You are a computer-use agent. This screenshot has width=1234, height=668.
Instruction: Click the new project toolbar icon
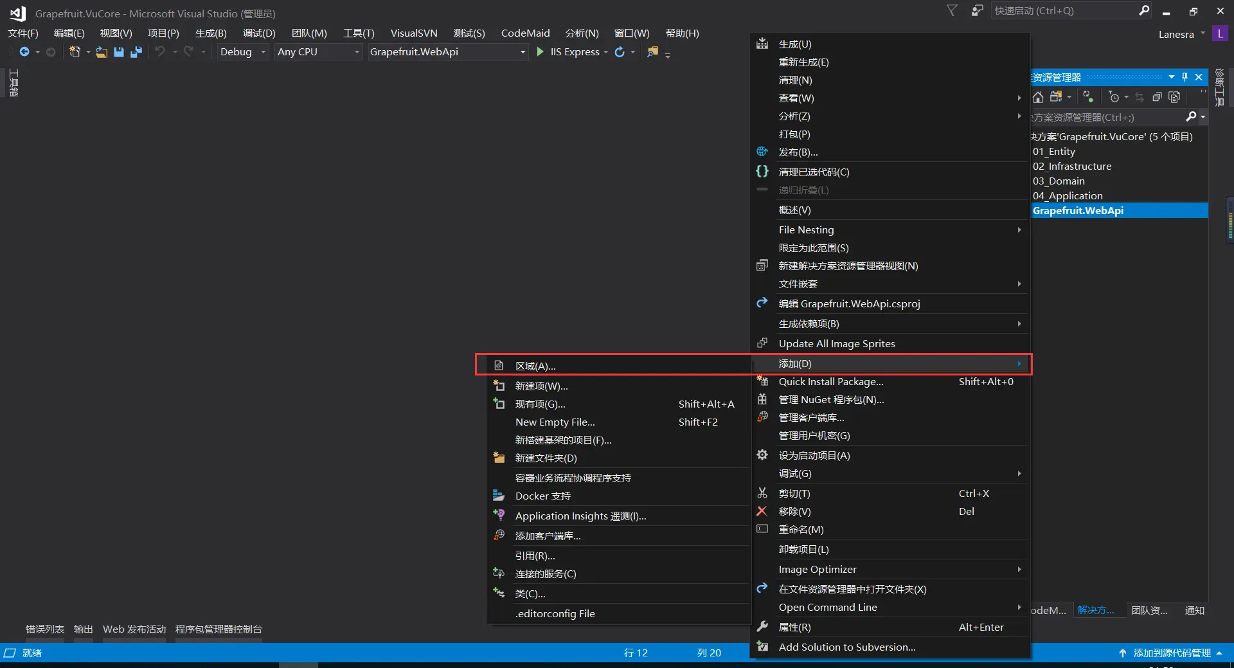[x=75, y=52]
